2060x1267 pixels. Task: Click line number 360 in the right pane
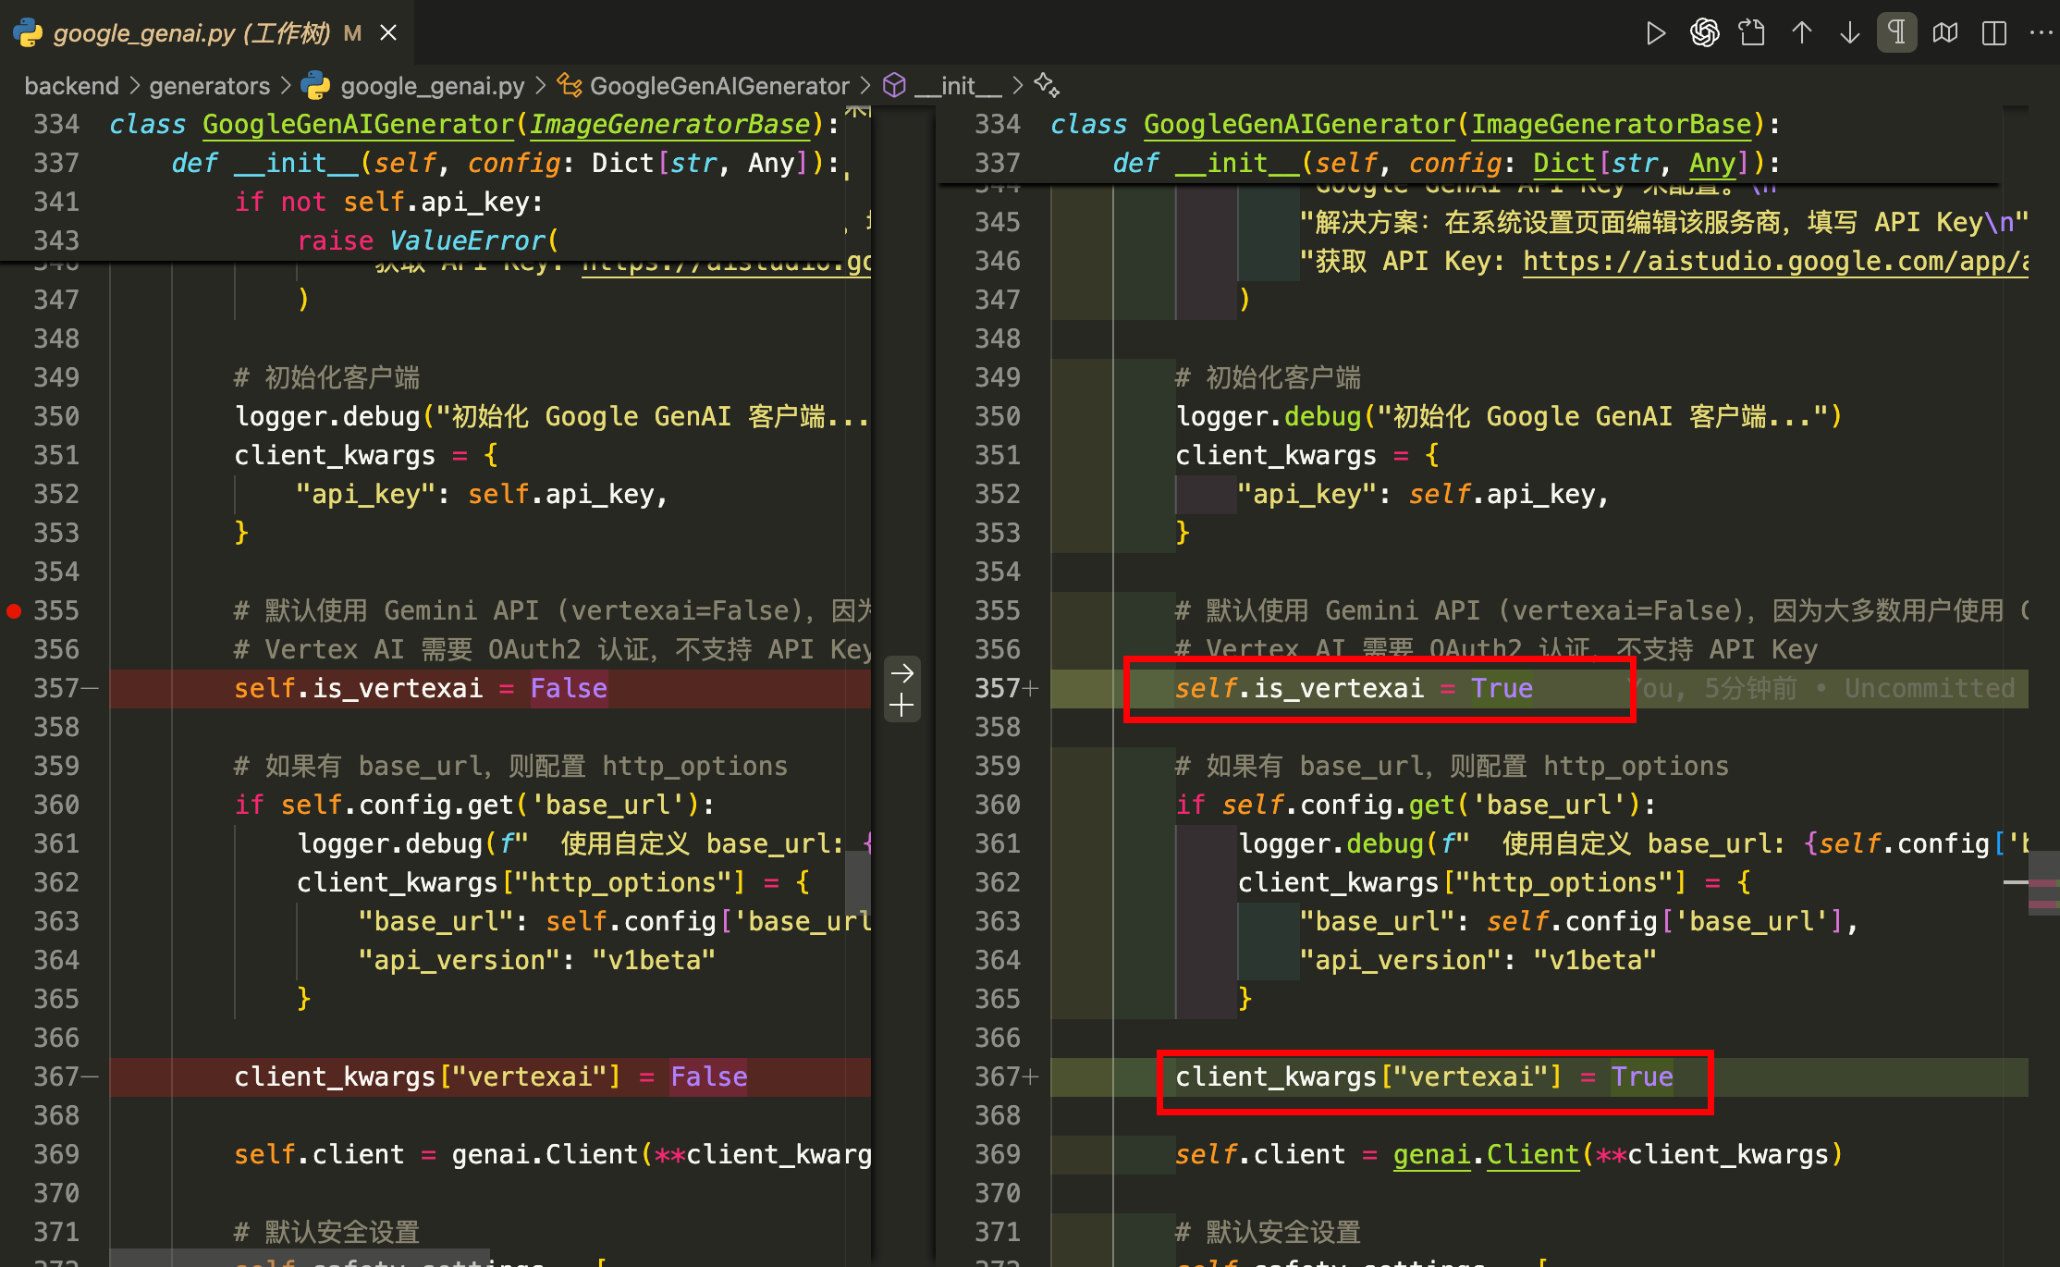(998, 805)
